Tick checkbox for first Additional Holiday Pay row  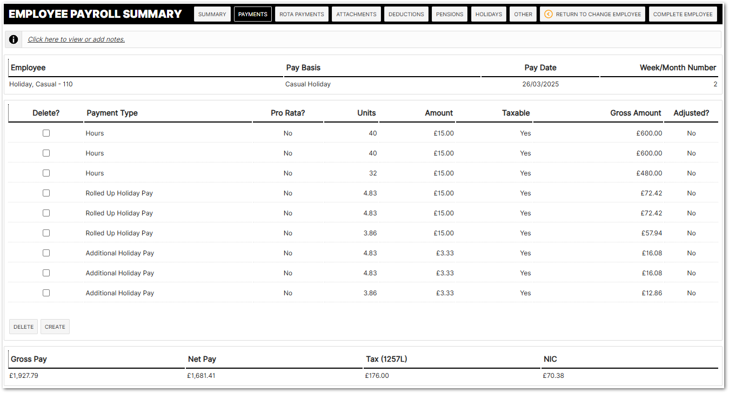pyautogui.click(x=46, y=253)
